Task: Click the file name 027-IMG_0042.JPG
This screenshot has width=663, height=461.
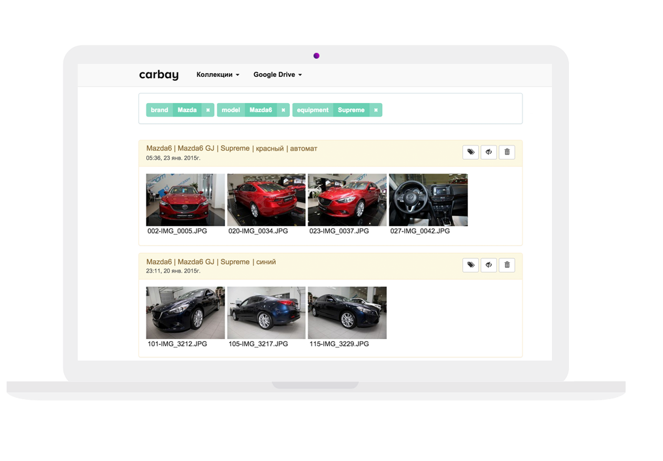Action: (x=420, y=231)
